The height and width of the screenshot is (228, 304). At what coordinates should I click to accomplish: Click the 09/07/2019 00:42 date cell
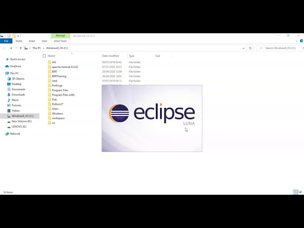click(x=112, y=62)
